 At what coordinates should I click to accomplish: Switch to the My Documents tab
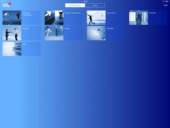75,5
